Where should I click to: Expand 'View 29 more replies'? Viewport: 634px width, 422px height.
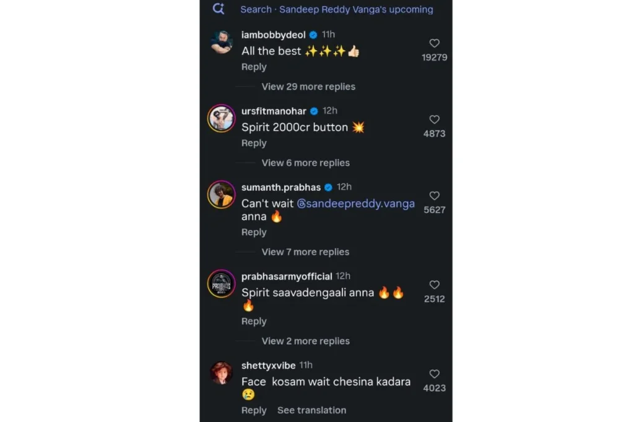pos(308,87)
